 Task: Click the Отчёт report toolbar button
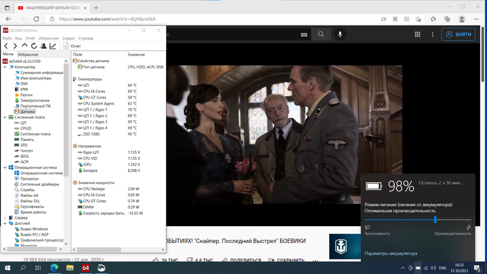pyautogui.click(x=72, y=46)
